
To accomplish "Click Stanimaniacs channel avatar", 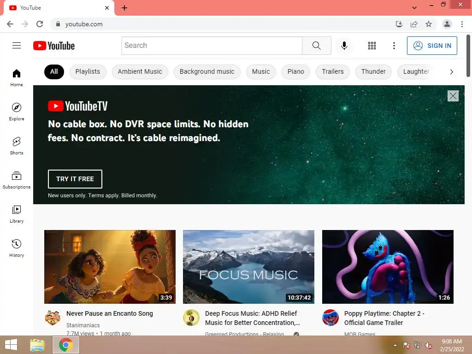I will (x=53, y=318).
